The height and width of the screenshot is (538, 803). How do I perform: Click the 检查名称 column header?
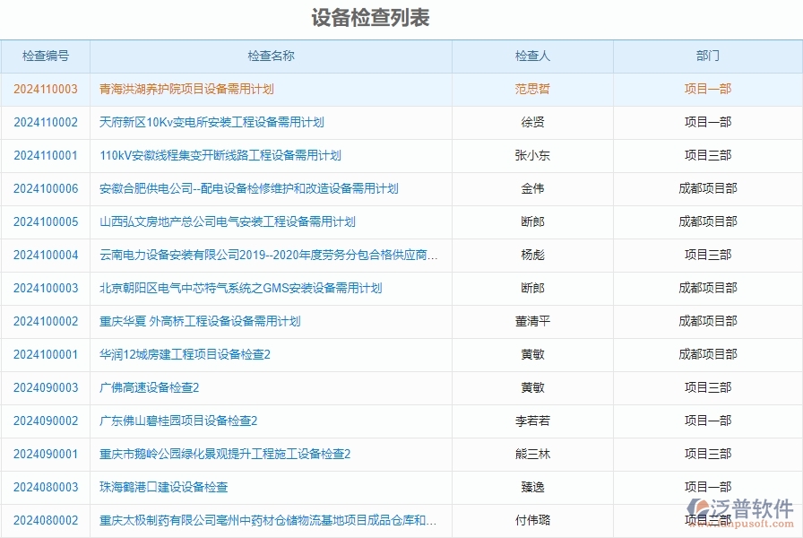pos(270,56)
